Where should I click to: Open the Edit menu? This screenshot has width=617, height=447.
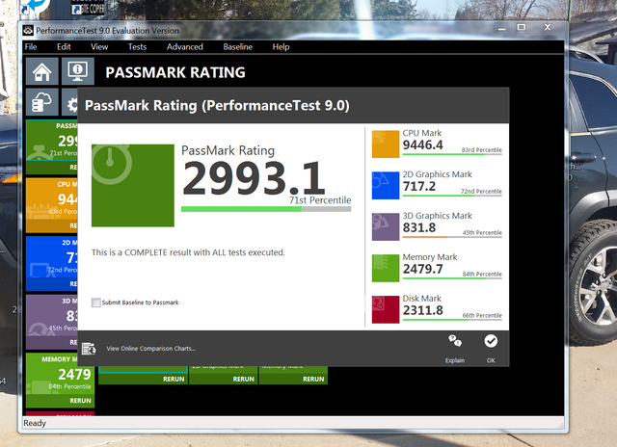point(64,47)
